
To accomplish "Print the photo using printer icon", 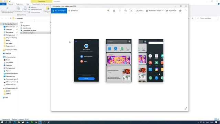I will [x=180, y=11].
